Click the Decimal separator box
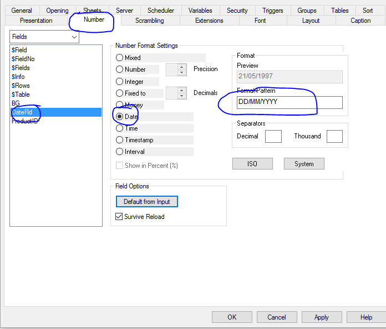Viewport: 386px width, 329px height. (273, 136)
